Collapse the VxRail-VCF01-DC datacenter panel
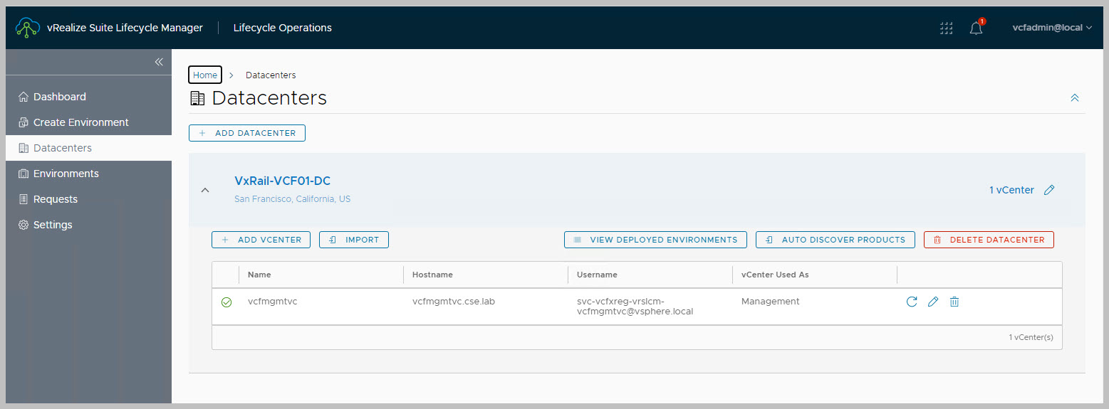 coord(205,190)
